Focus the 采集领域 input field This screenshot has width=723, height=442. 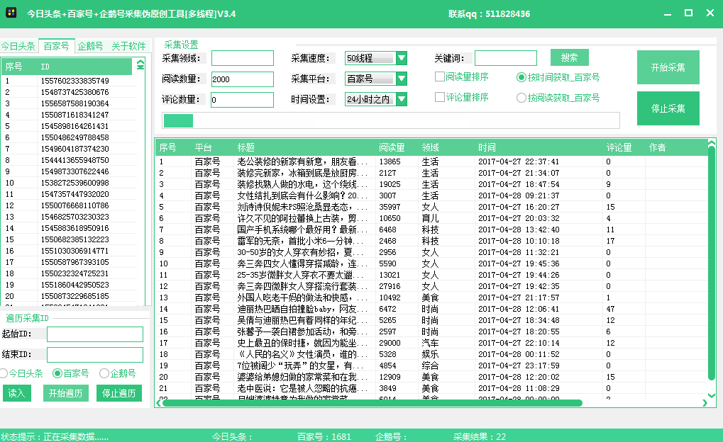pos(243,58)
